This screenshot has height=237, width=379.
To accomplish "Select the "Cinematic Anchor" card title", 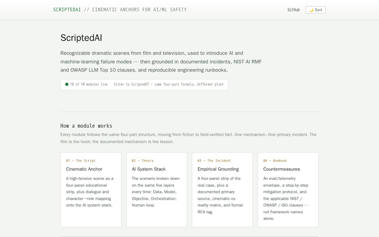I will (x=84, y=169).
